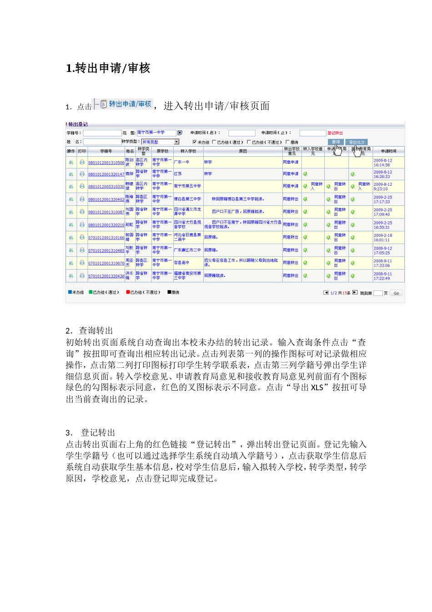Click the green 已办结(通过) legend swatch
The image size is (432, 612).
click(x=90, y=292)
